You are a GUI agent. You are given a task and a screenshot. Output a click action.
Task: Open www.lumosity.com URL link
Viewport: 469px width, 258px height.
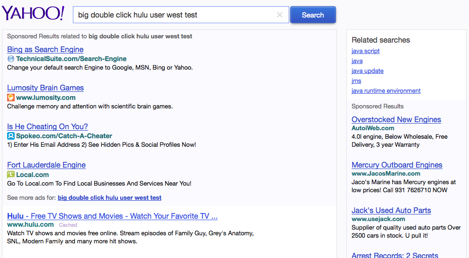[x=46, y=98]
